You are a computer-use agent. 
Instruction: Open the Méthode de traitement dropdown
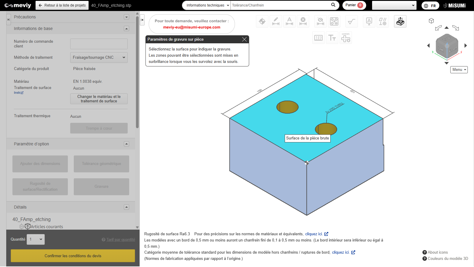99,58
